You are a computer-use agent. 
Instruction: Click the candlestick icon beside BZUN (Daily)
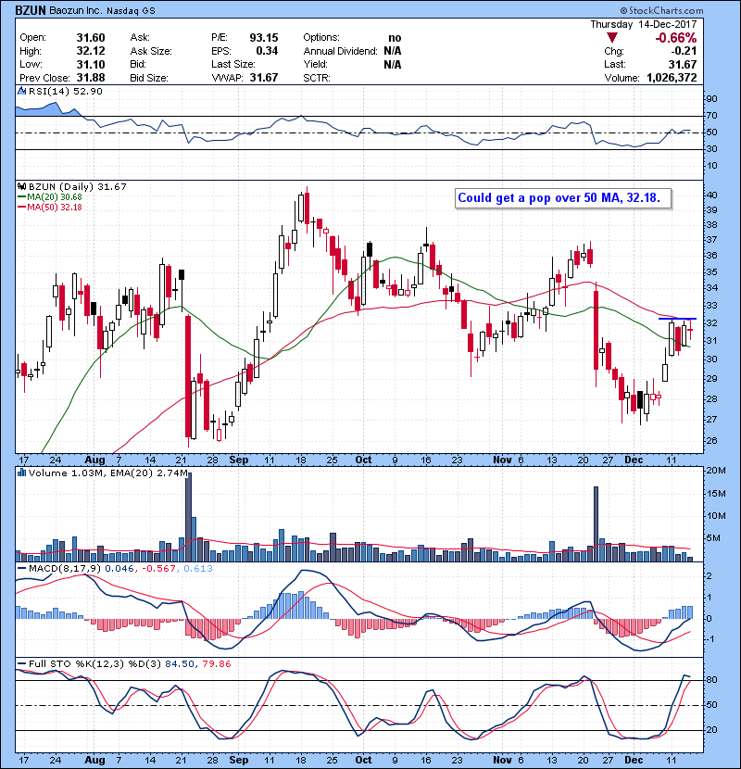(x=21, y=186)
